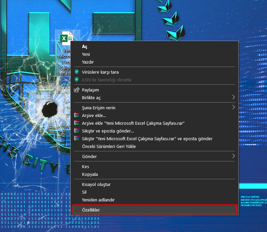Choose Kes to cut the file
Image resolution: width=267 pixels, height=232 pixels.
click(86, 166)
